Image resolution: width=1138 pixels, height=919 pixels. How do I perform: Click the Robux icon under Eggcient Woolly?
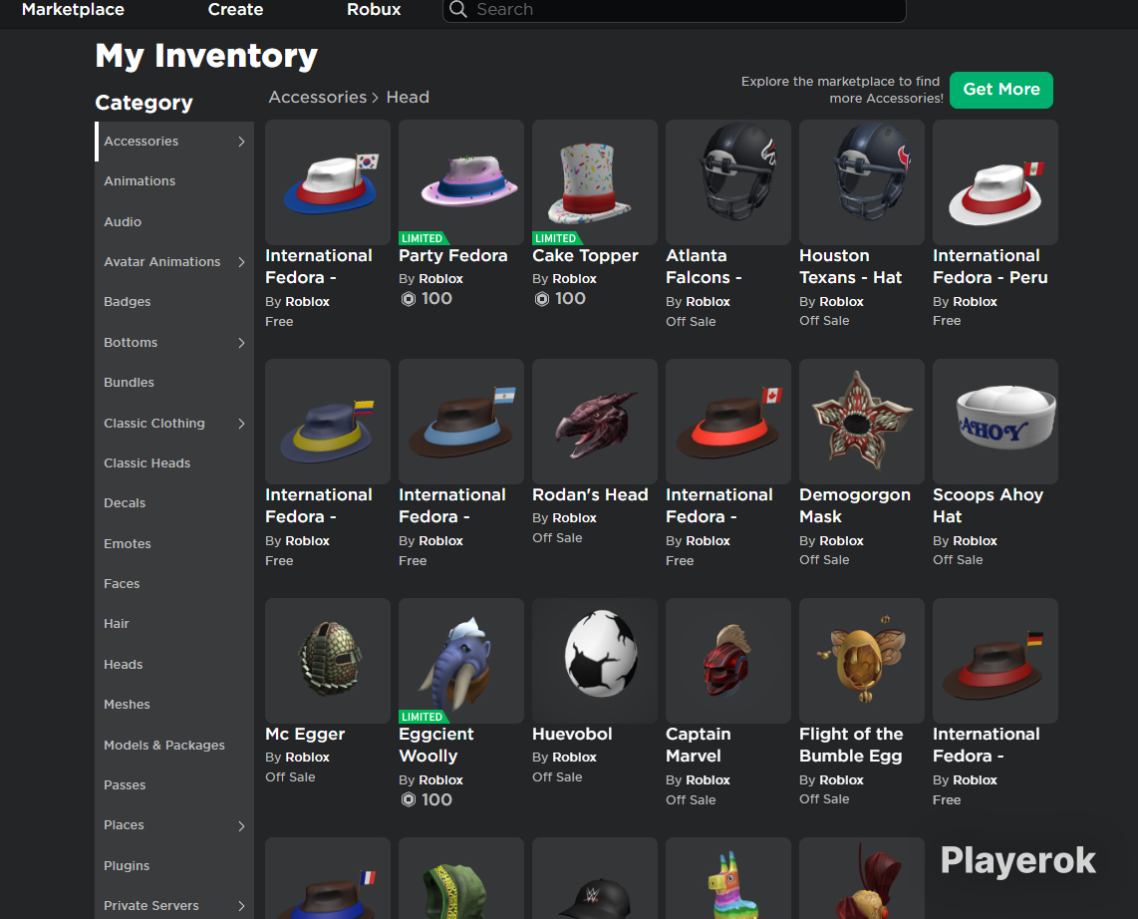tap(409, 800)
